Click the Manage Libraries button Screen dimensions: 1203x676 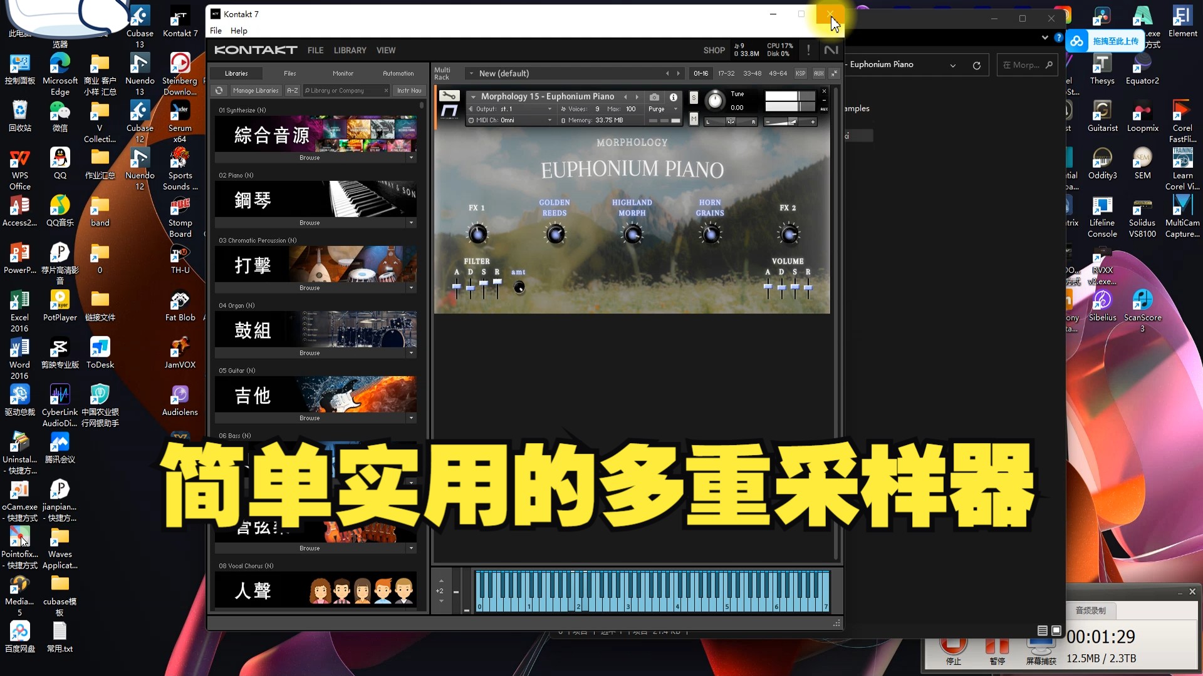256,91
